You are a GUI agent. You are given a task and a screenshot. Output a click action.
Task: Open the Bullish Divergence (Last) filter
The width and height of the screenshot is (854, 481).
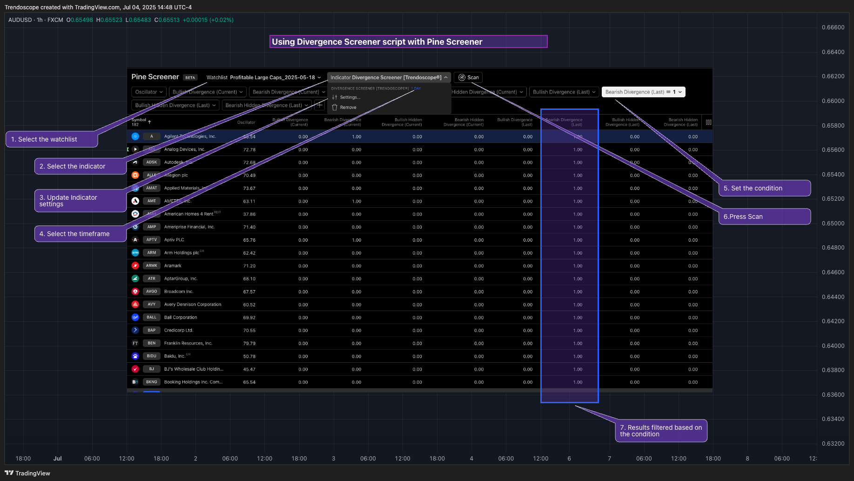564,92
